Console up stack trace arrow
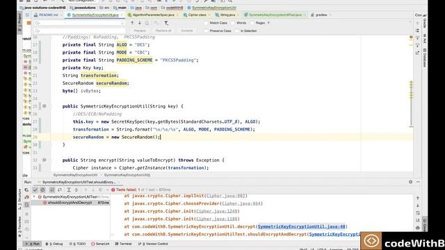Screen dimensions: 445x250 [418, 198]
